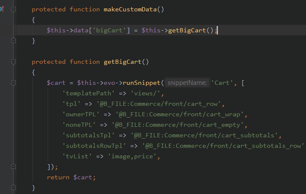
Task: Click the fold end marker of makeCustomData
Action: 13,40
